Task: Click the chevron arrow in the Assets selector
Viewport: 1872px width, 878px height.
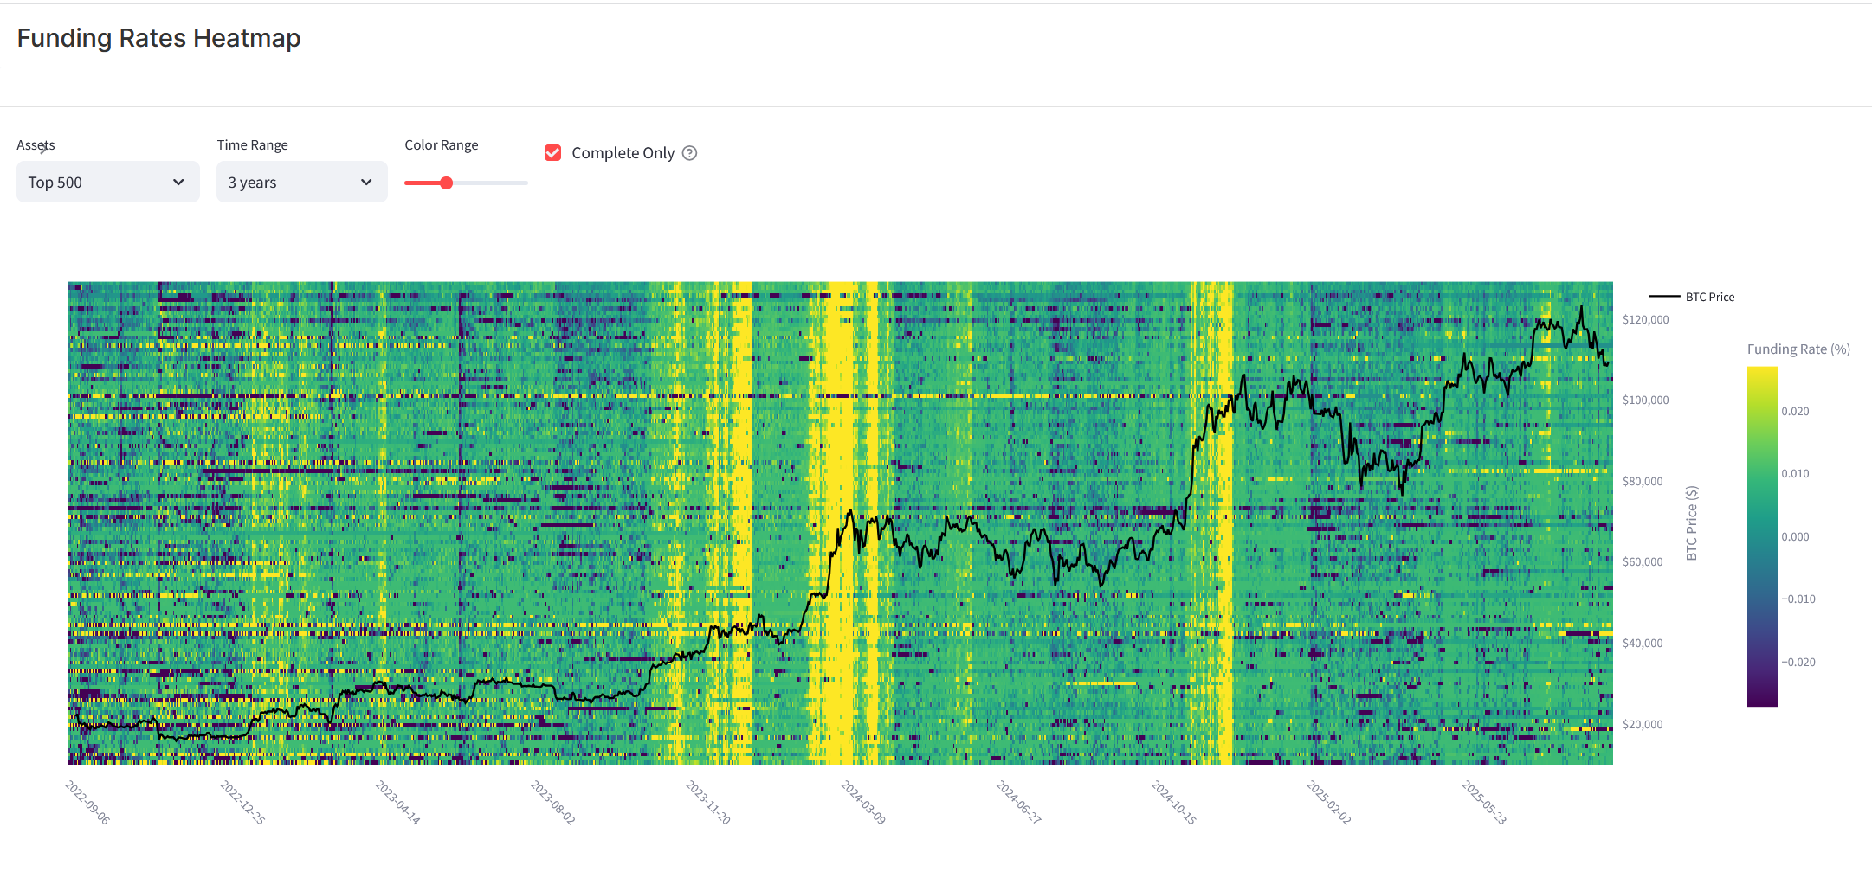Action: [x=178, y=183]
